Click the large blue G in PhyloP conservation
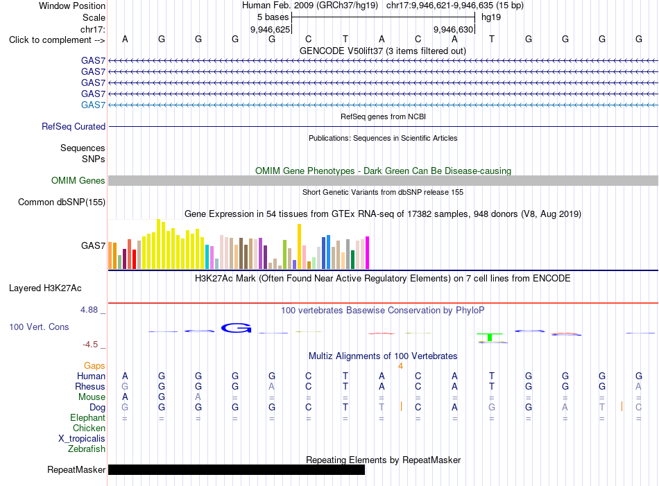The image size is (659, 486). (237, 328)
